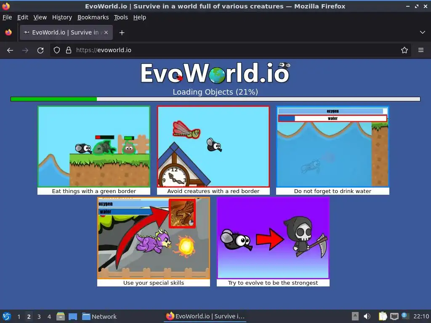
Task: Reload the EvoWorld.io page
Action: pos(40,50)
